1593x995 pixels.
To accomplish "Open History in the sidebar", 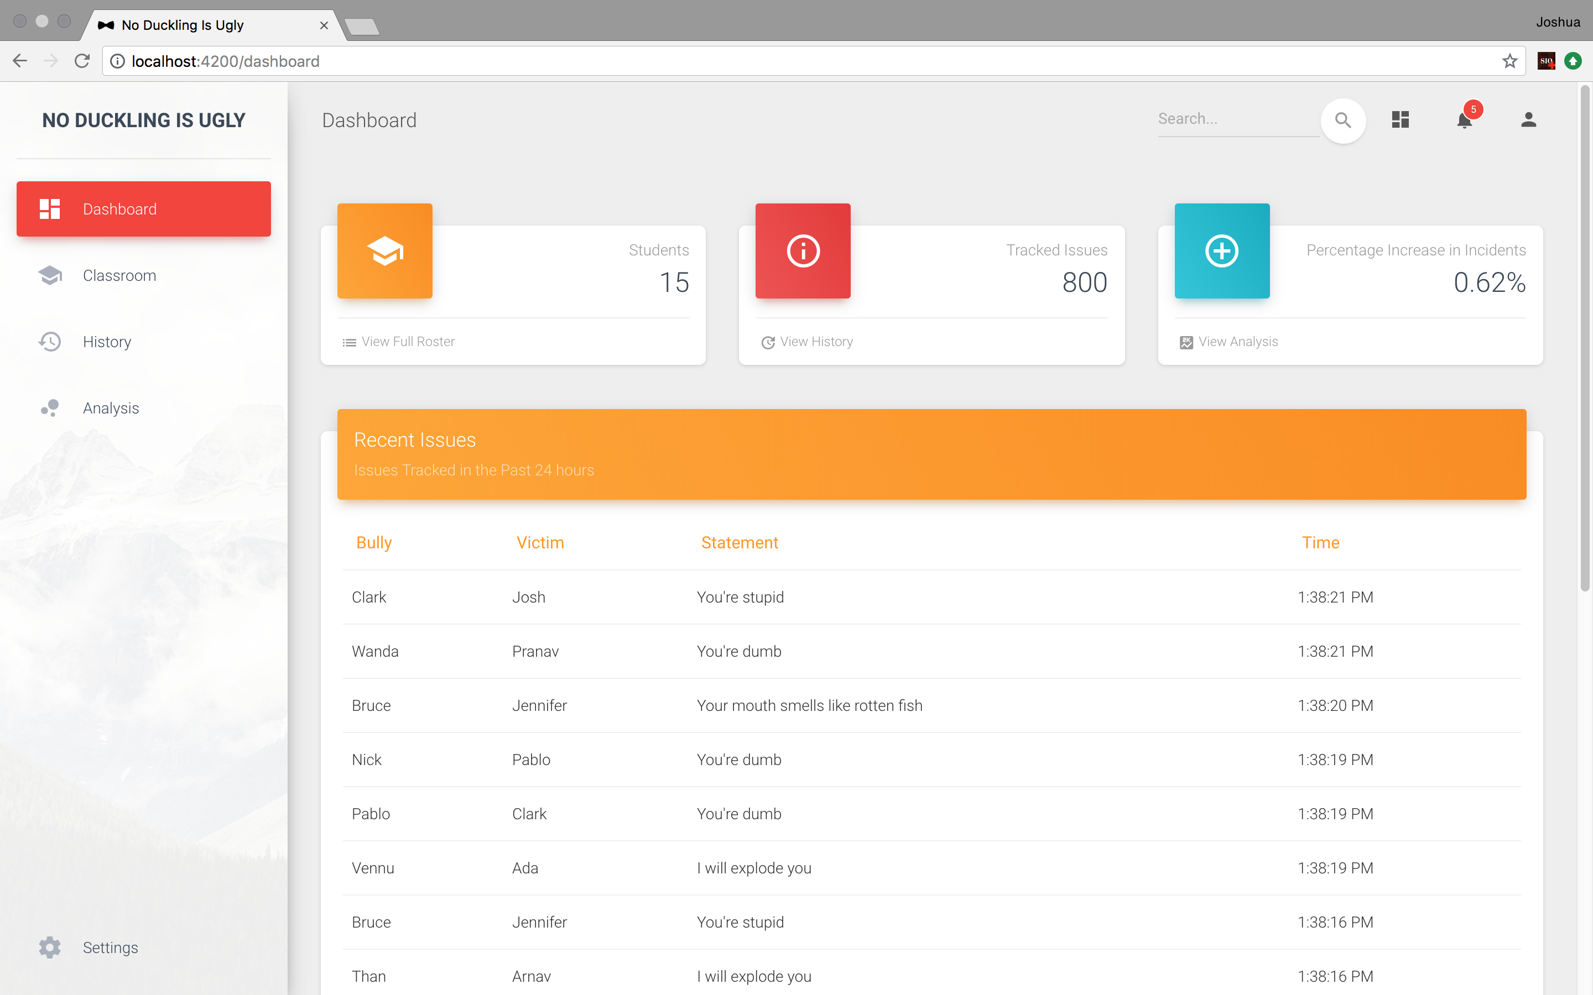I will [x=107, y=342].
